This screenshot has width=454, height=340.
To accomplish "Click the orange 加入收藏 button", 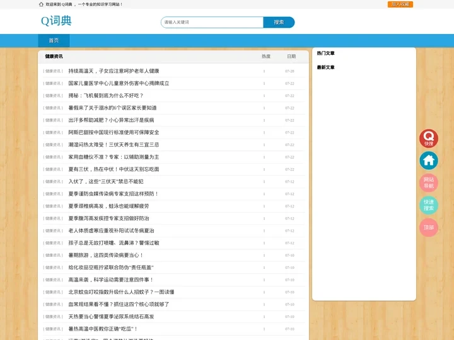I will click(400, 4).
